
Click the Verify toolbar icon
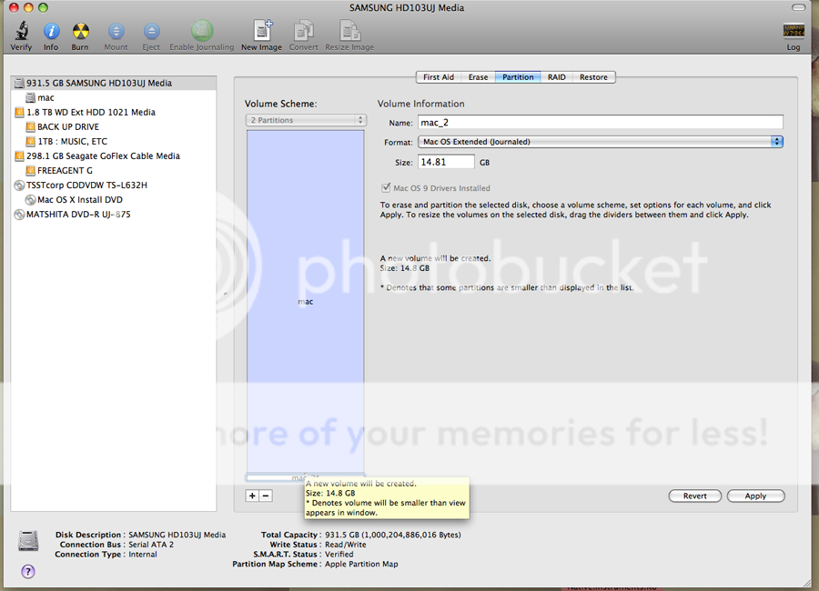20,33
